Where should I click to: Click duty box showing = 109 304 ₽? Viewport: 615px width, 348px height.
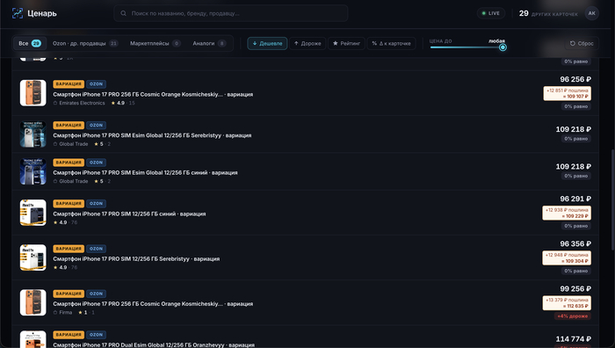click(x=567, y=257)
